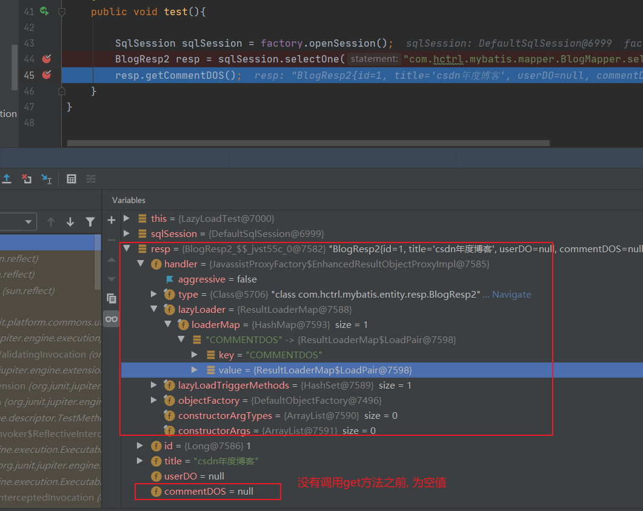Expand the sqlSession variable node
The height and width of the screenshot is (511, 643).
coord(127,233)
